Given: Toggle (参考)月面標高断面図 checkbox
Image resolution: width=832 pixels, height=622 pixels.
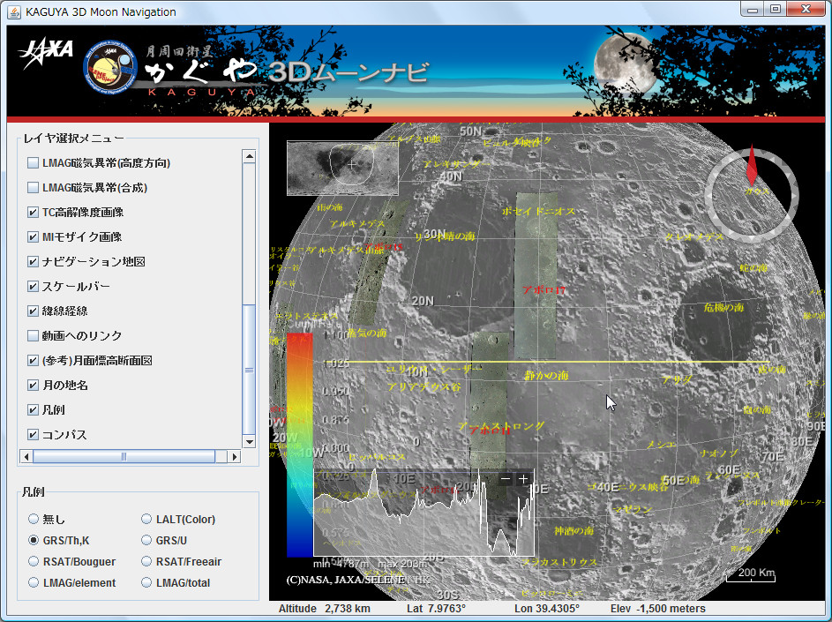Looking at the screenshot, I should (33, 360).
